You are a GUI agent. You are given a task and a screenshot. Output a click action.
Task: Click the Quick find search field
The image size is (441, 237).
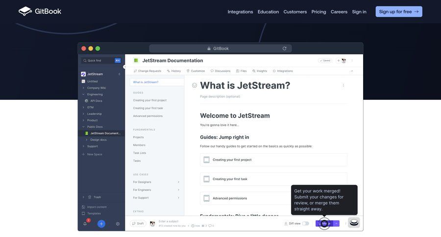[x=100, y=61]
